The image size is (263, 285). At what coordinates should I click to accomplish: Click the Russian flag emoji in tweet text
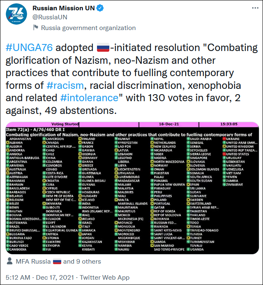point(102,48)
